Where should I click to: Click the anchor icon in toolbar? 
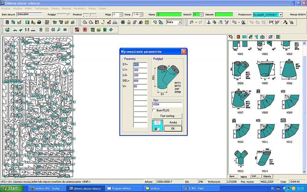click(208, 22)
